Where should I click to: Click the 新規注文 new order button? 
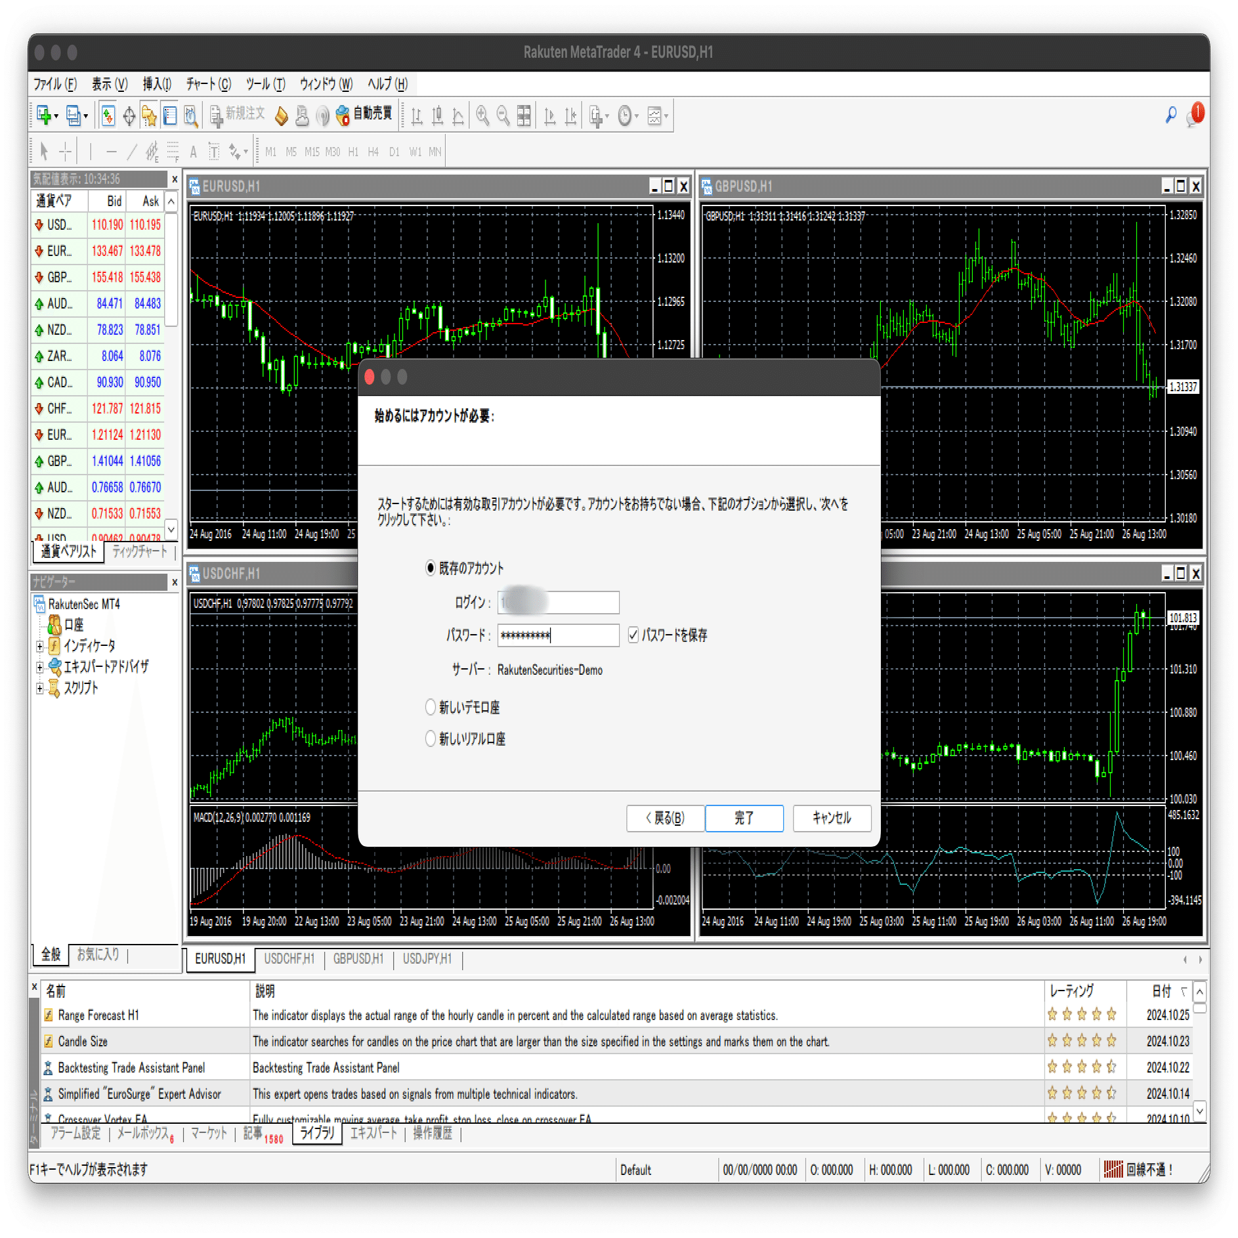238,115
